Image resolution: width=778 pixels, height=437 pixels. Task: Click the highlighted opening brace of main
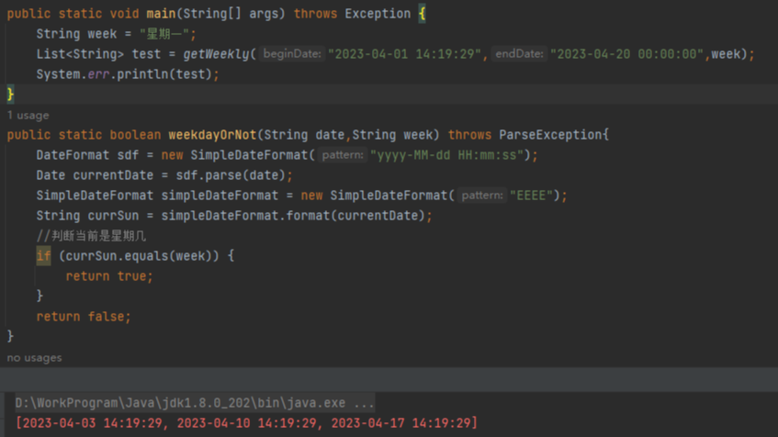point(423,14)
